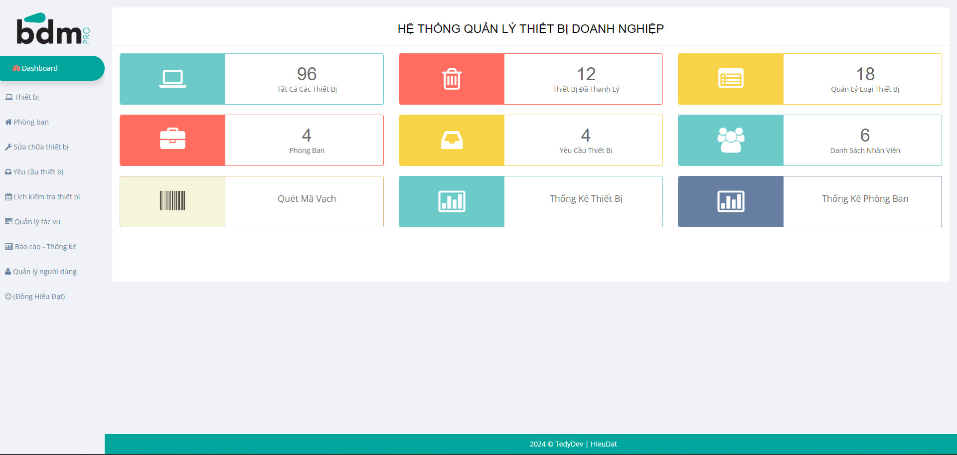Open the Danh Sách Nhân Viên link
The width and height of the screenshot is (957, 455).
(865, 151)
